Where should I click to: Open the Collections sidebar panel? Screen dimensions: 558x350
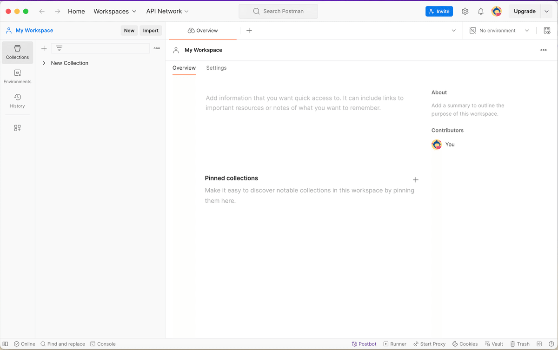(x=17, y=52)
